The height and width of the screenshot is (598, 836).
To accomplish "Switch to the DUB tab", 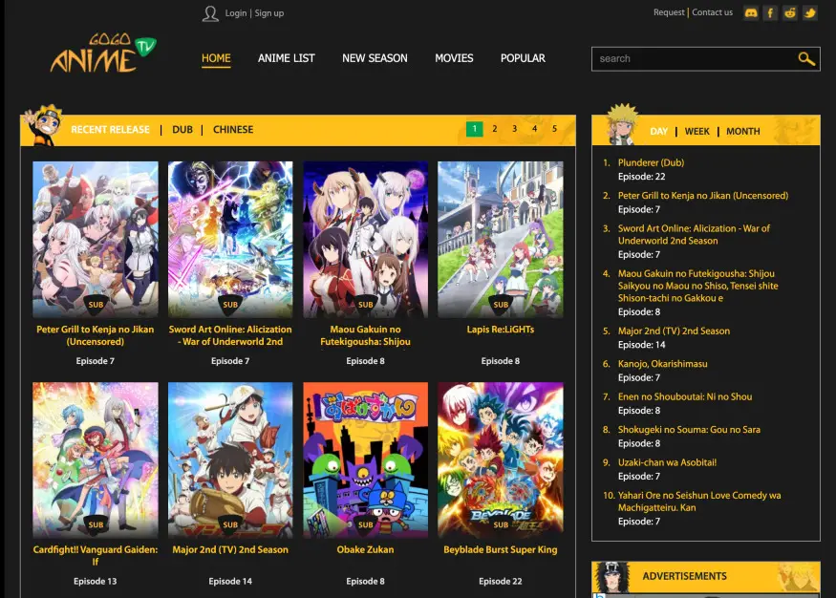I will click(x=182, y=130).
